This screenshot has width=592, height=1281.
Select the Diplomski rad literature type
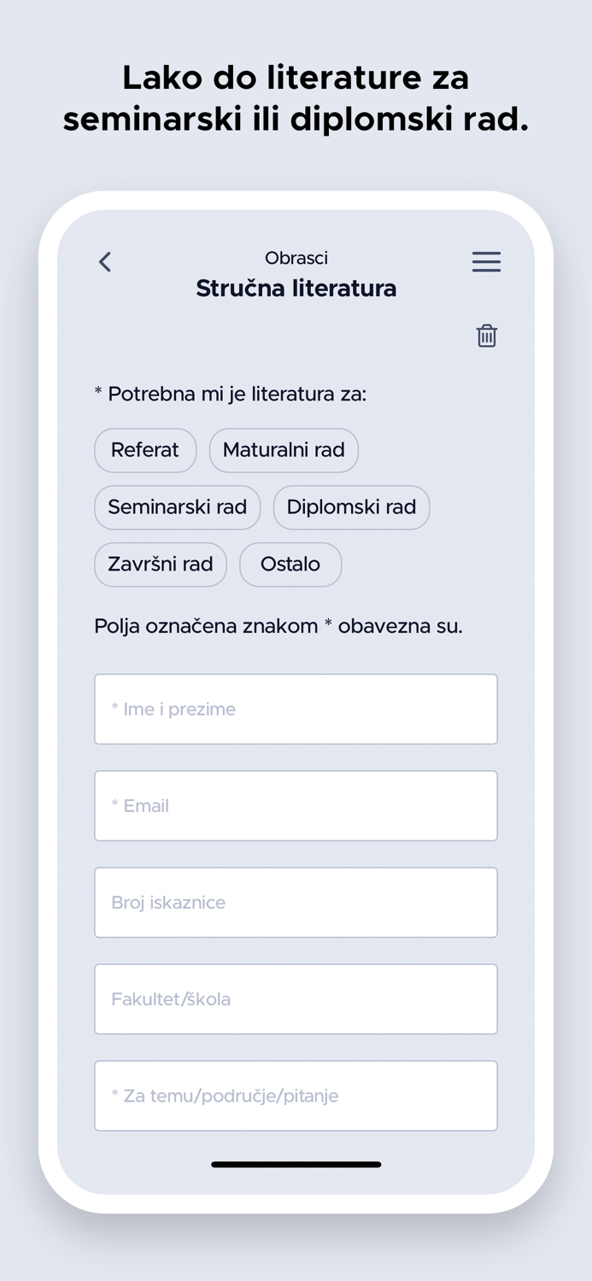click(x=351, y=507)
